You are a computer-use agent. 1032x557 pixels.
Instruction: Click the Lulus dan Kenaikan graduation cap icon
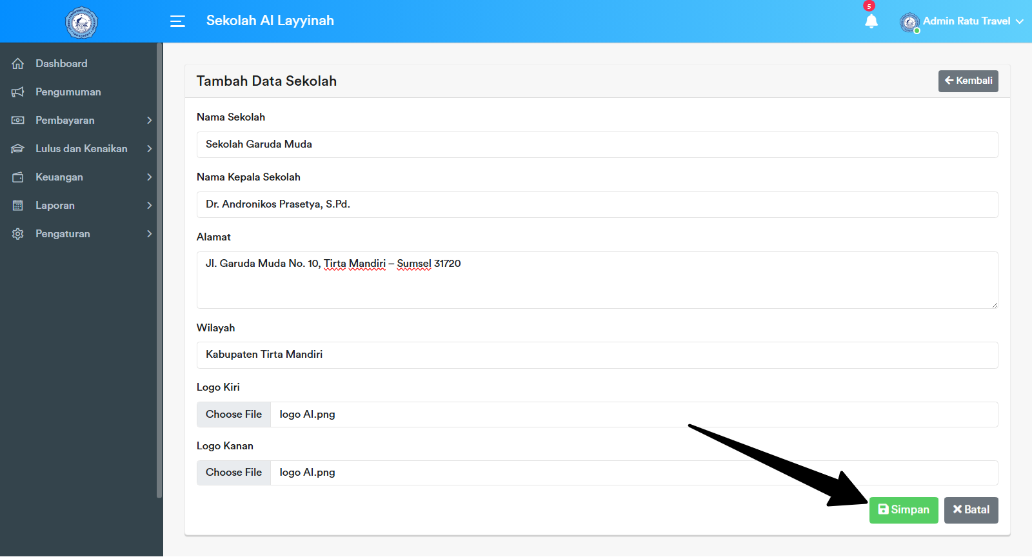click(18, 149)
